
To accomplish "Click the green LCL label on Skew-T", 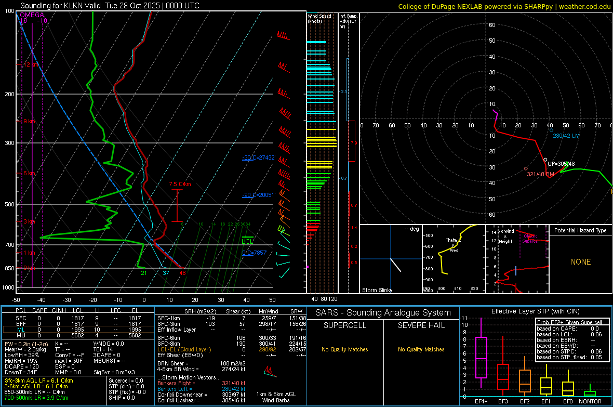I will point(247,242).
